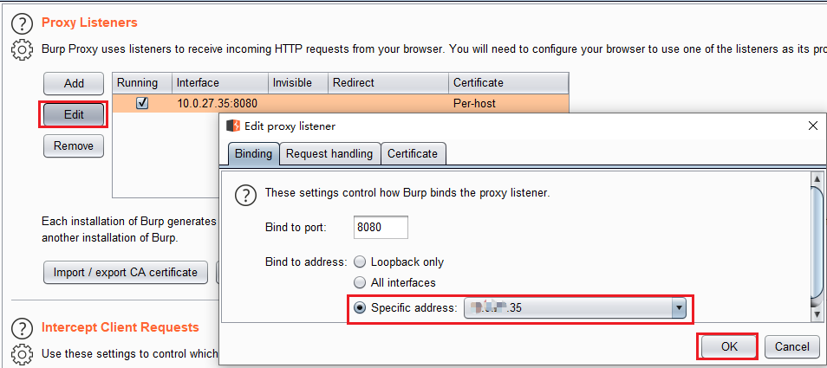Viewport: 827px width, 368px height.
Task: Choose the All interfaces radio option
Action: coord(360,282)
